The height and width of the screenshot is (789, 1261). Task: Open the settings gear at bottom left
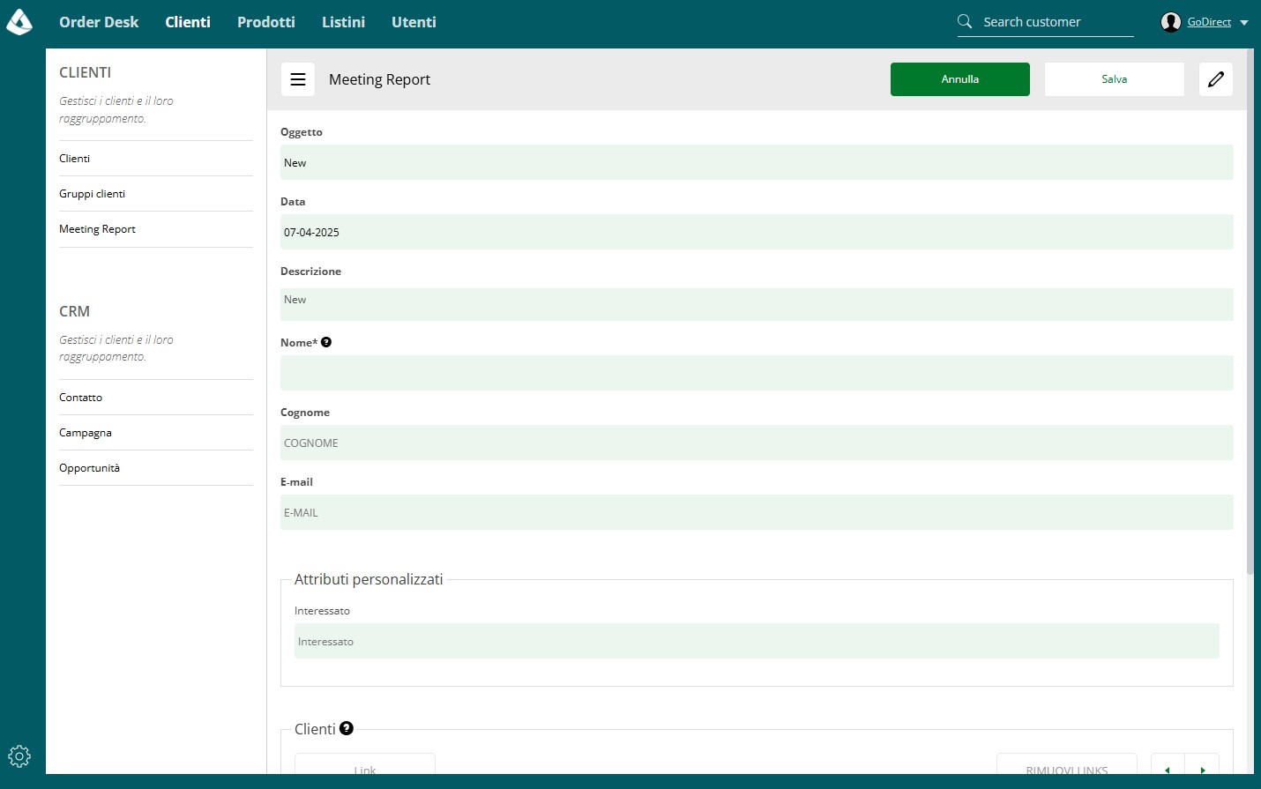(19, 756)
